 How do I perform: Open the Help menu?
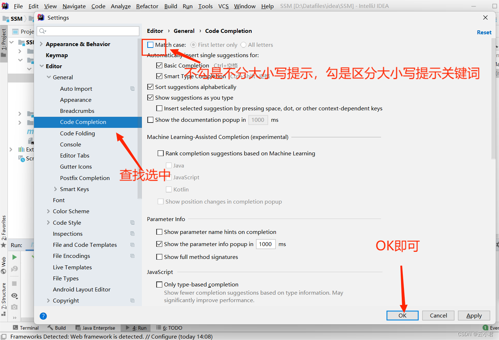tap(267, 6)
